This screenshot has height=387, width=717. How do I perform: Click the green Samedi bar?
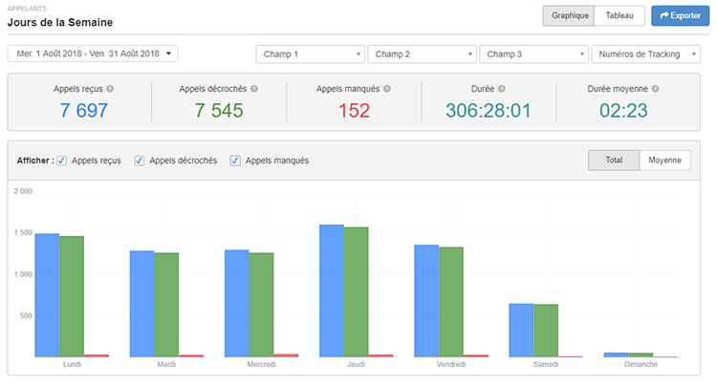tap(546, 330)
